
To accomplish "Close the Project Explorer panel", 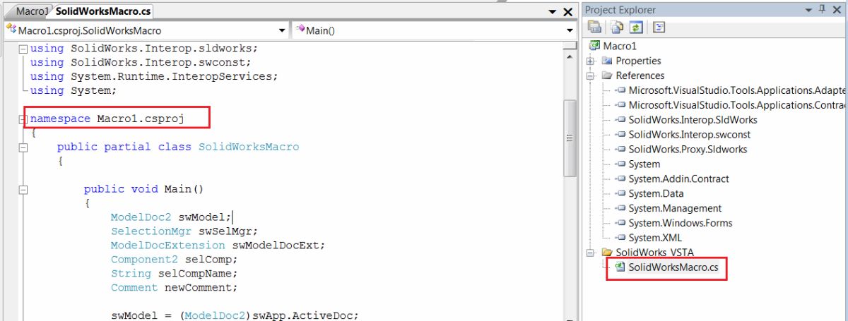I will tap(837, 9).
